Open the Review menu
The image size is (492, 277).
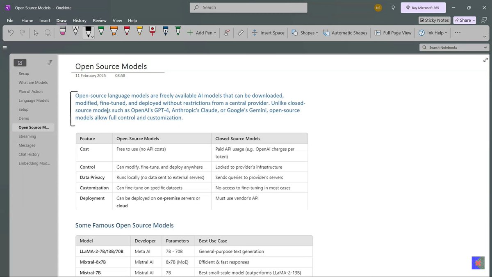(x=99, y=20)
